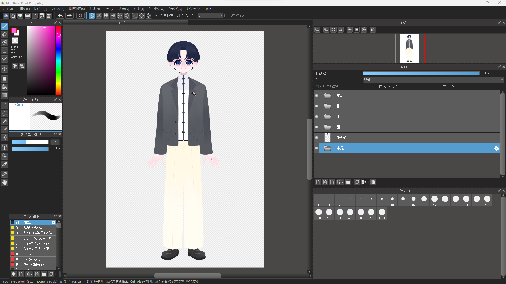Select brush size 100 in ブラシサイズ panel
This screenshot has height=284, width=506.
[x=487, y=199]
